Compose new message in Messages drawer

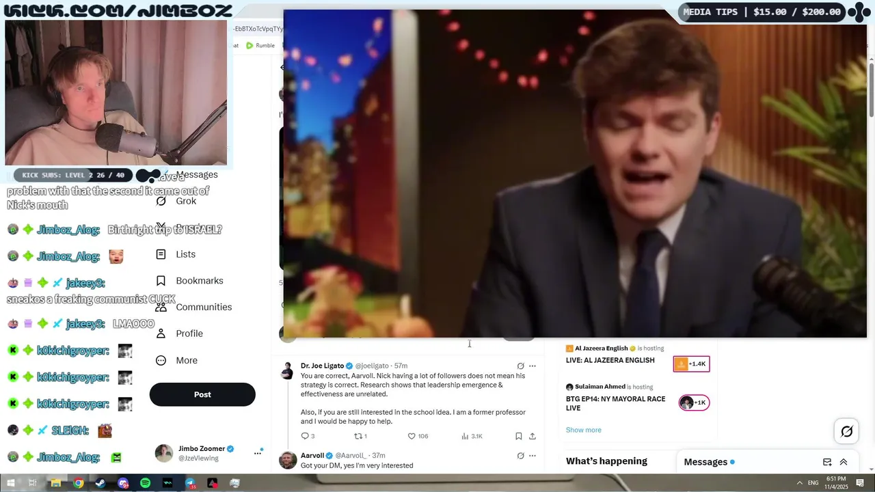(x=827, y=462)
